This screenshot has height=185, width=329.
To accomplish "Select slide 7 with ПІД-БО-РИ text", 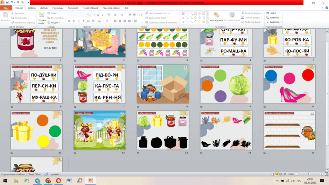I will tap(100, 84).
